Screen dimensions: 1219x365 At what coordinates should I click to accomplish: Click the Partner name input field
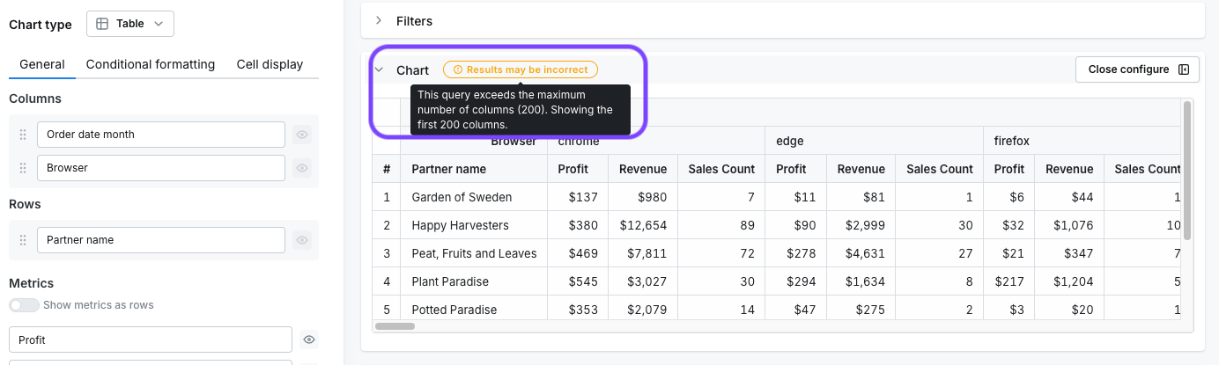pyautogui.click(x=161, y=240)
